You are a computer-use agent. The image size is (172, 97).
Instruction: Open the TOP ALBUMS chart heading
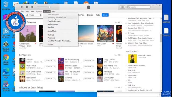click(x=132, y=51)
